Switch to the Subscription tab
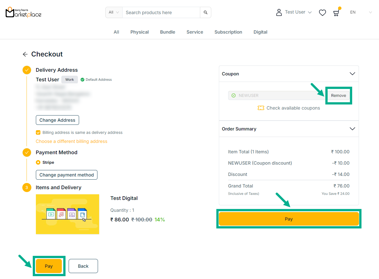This screenshot has height=279, width=379. tap(228, 32)
